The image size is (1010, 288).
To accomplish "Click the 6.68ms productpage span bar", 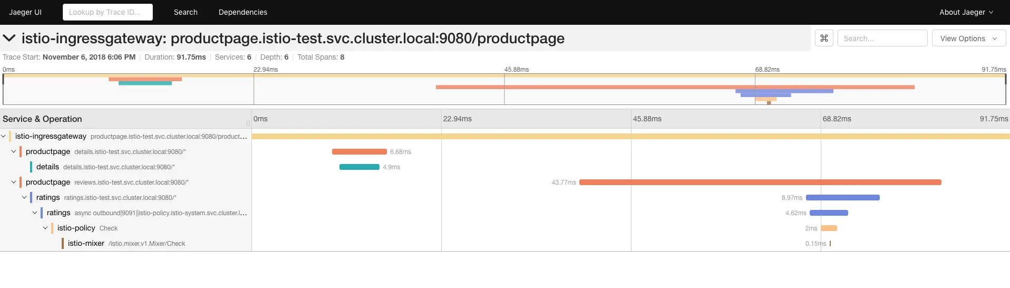I will click(x=360, y=151).
